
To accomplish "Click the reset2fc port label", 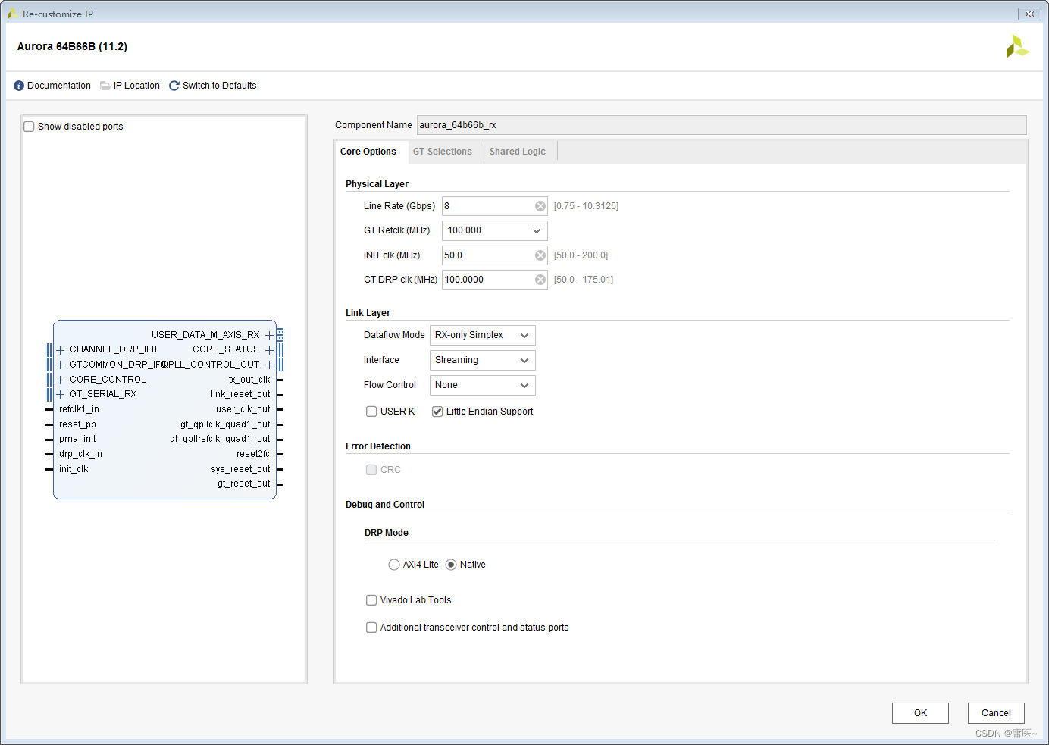I will tap(253, 454).
